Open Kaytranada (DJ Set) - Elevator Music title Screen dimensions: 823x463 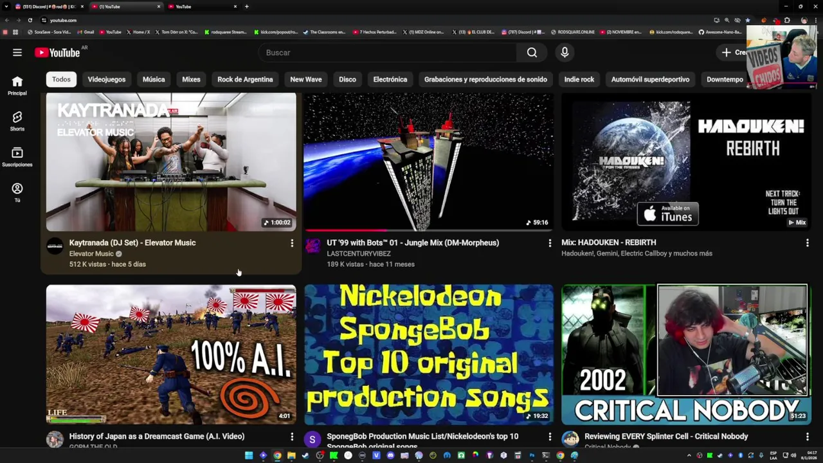click(x=132, y=243)
